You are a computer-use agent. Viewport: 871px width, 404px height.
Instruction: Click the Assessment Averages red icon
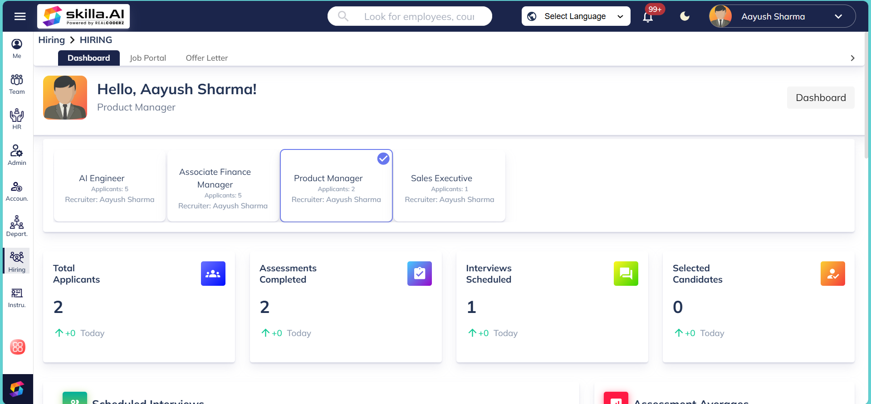pyautogui.click(x=616, y=398)
